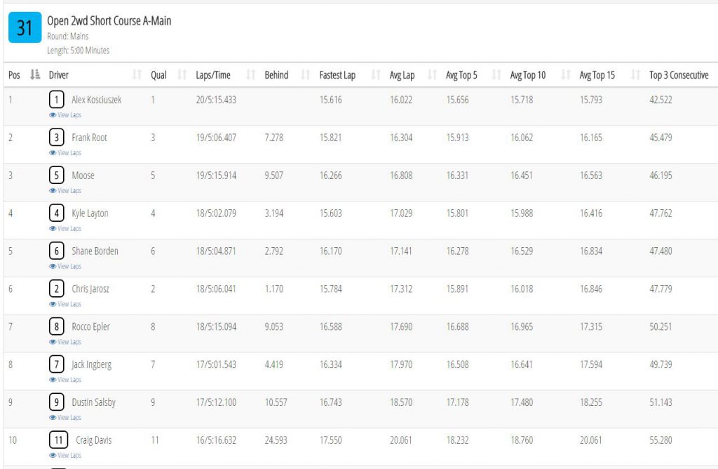Click the Laps/Time value 17/5:01.543
Image resolution: width=718 pixels, height=469 pixels.
(216, 364)
